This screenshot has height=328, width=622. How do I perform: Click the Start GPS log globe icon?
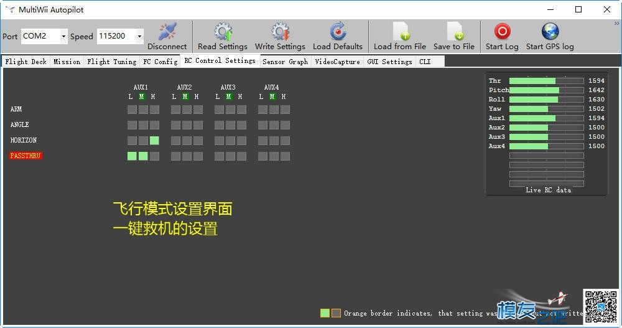pyautogui.click(x=550, y=31)
